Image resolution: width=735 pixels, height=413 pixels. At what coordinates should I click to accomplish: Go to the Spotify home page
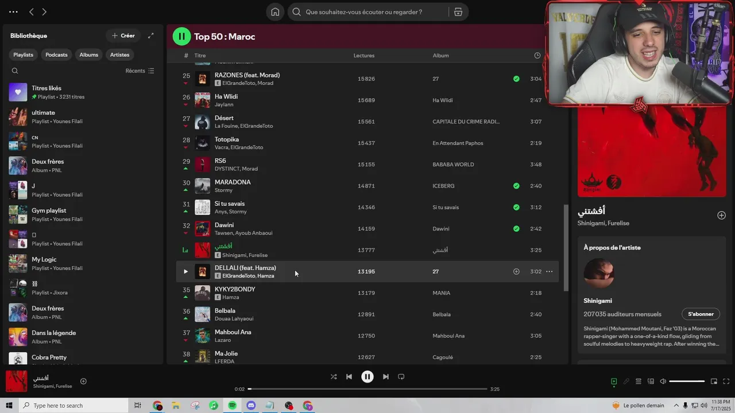[275, 12]
